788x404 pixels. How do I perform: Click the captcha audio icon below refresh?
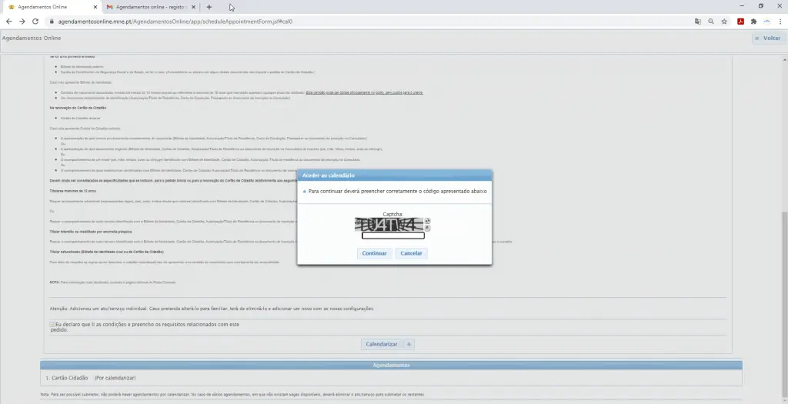(427, 229)
